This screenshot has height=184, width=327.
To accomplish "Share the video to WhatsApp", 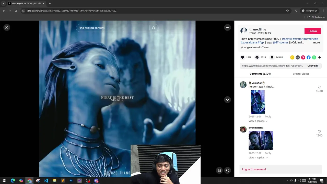I will pos(314,57).
